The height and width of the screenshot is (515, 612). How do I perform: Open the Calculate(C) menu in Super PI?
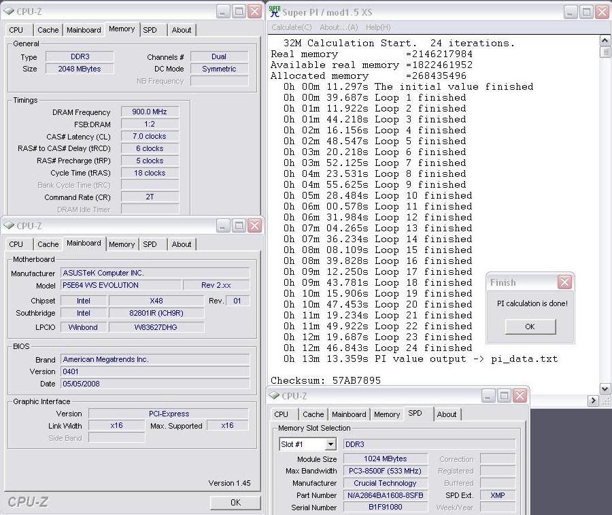[292, 27]
